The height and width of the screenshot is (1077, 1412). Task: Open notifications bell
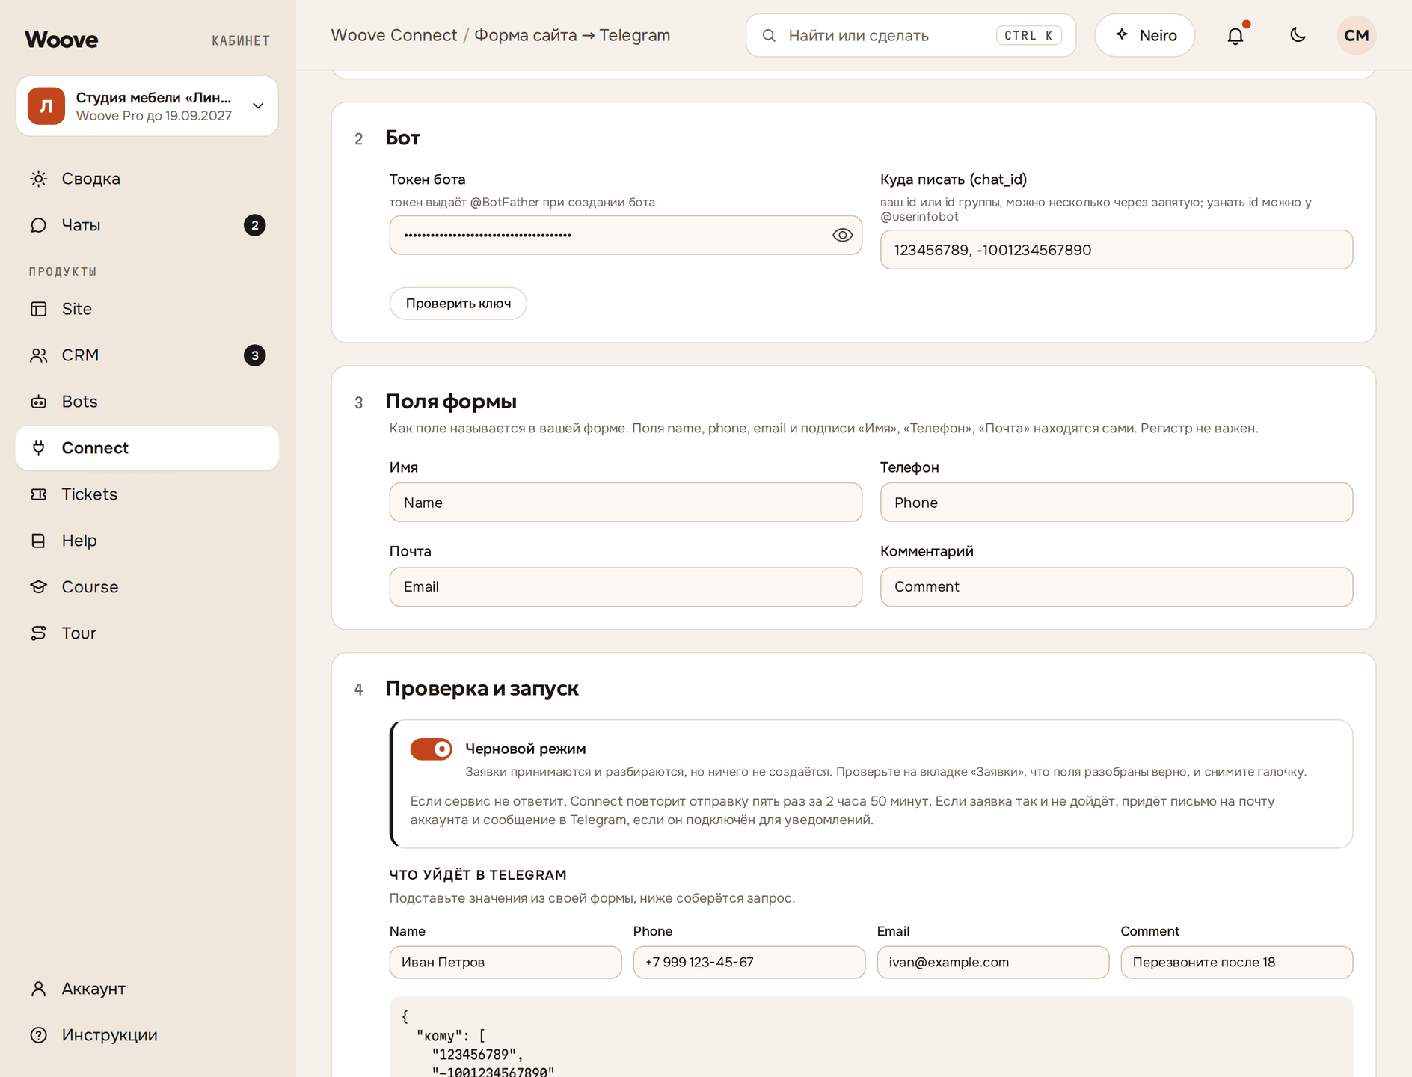click(1235, 35)
